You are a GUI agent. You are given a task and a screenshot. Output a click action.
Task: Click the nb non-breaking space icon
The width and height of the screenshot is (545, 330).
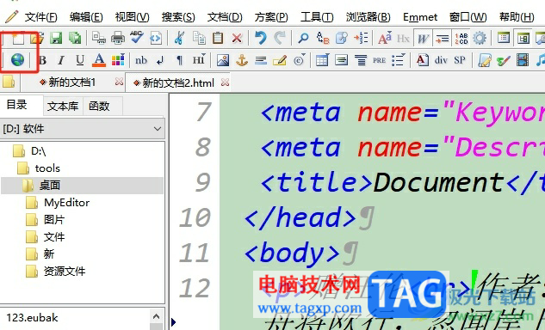pyautogui.click(x=141, y=60)
